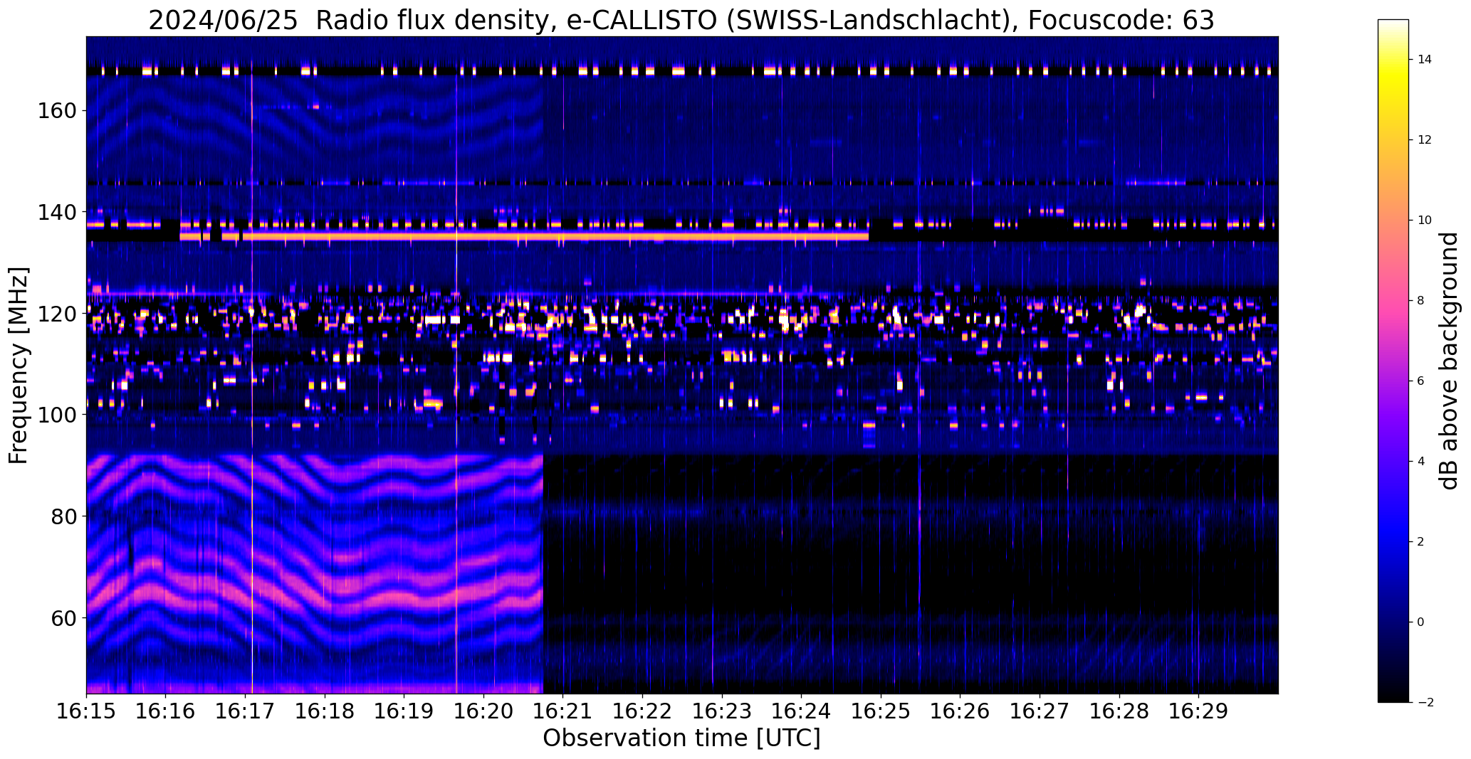The image size is (1471, 759).
Task: Click the 100 MHz frequency tick label
Action: click(57, 415)
